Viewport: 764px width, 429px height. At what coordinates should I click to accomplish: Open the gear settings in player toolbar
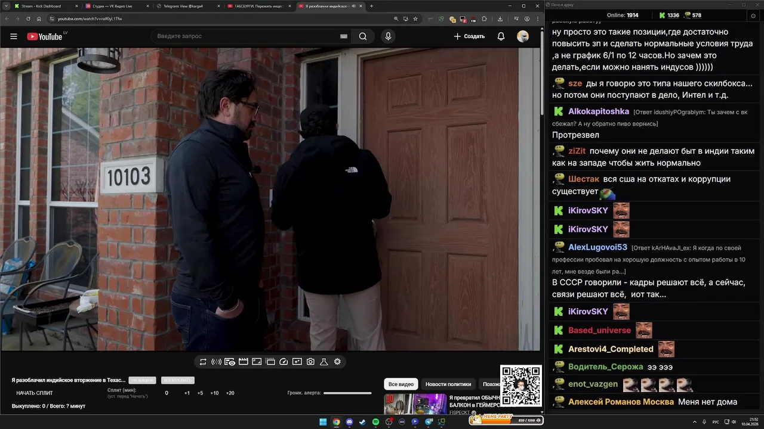coord(337,362)
